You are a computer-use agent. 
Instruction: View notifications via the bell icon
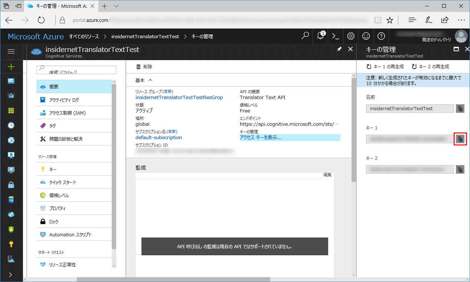[320, 36]
